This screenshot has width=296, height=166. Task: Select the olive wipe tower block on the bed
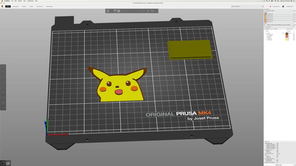click(189, 49)
